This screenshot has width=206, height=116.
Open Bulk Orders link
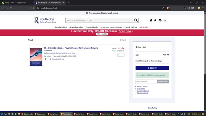coord(141,89)
